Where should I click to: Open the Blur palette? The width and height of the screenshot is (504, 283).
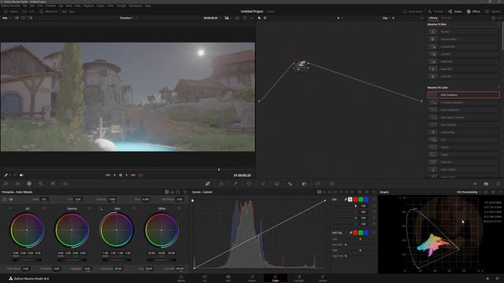pos(291,184)
